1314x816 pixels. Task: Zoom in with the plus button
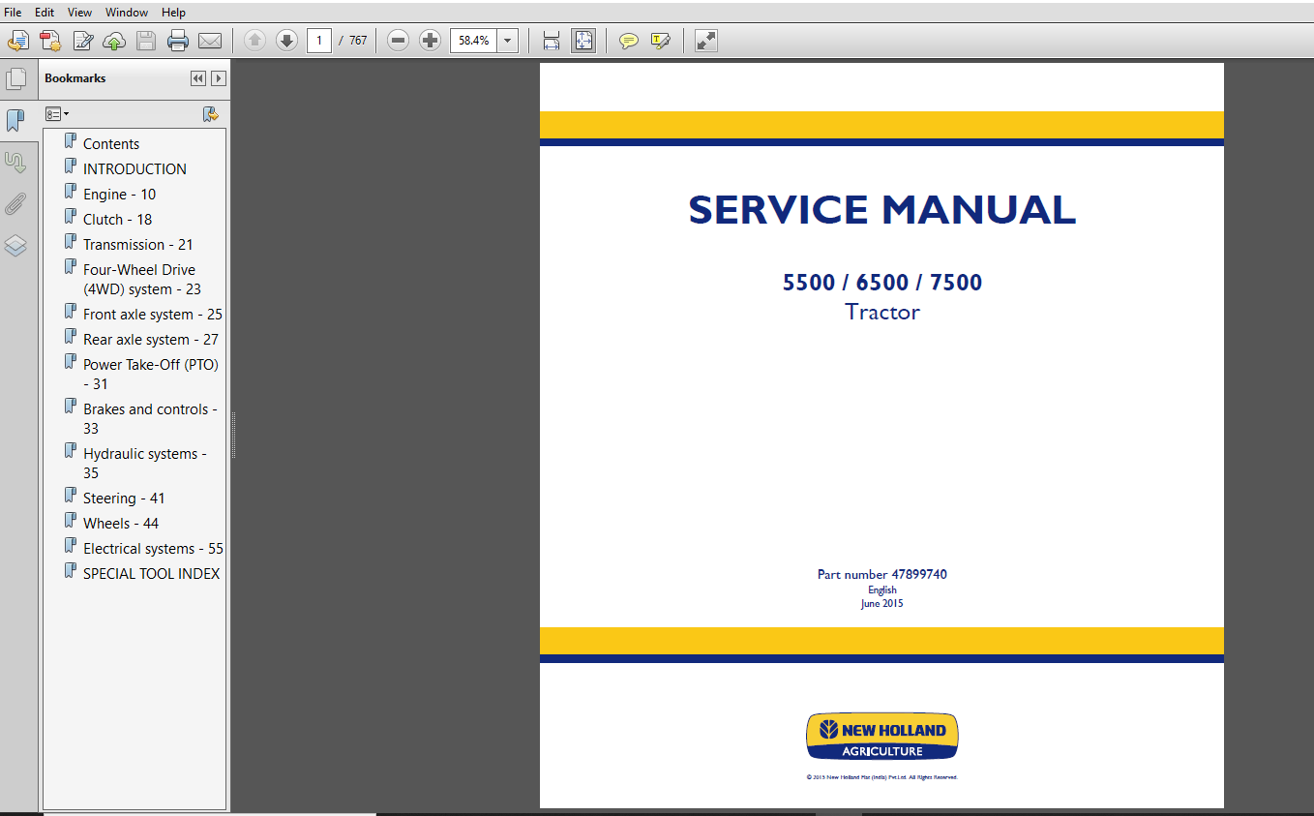431,41
